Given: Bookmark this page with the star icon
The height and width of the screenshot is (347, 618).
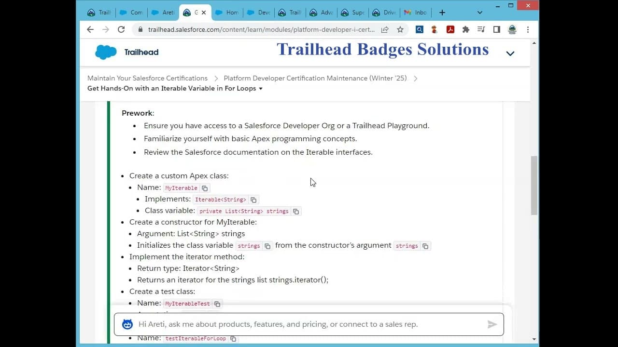Looking at the screenshot, I should click(x=400, y=29).
